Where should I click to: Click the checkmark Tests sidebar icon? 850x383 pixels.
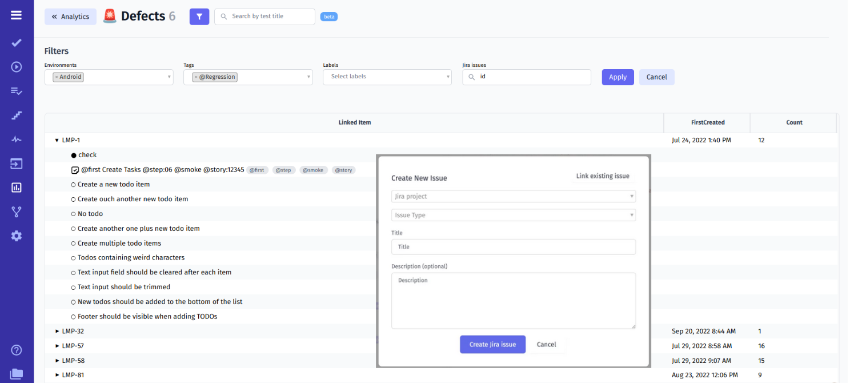[16, 43]
